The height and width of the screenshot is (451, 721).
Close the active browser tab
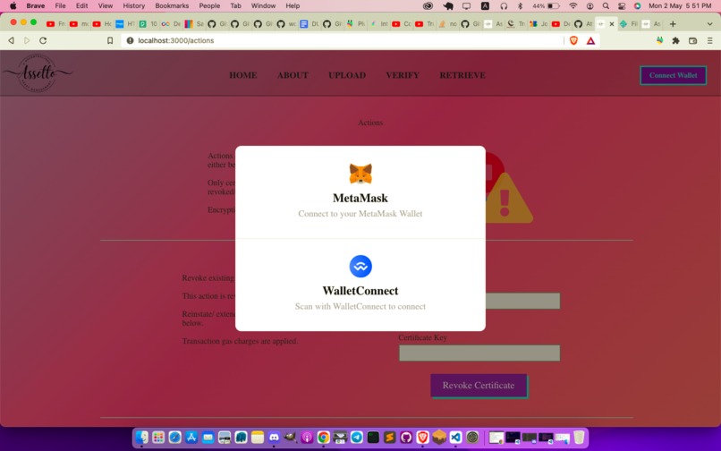tap(612, 24)
